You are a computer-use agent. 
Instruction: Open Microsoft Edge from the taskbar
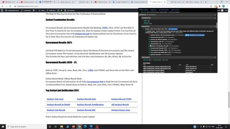pos(85,126)
